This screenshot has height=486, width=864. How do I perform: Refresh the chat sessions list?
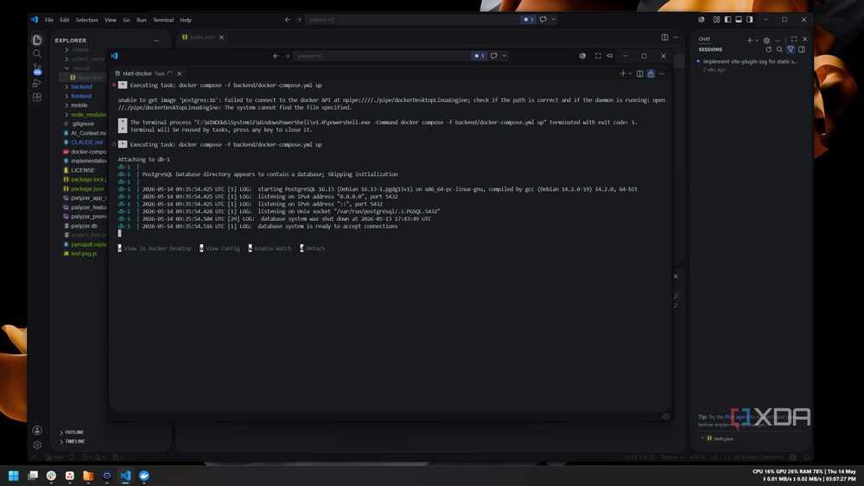(x=769, y=49)
